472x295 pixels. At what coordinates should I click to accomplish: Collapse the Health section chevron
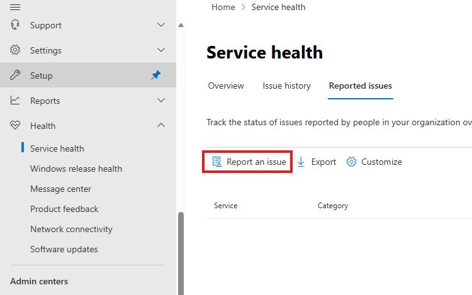tap(161, 125)
